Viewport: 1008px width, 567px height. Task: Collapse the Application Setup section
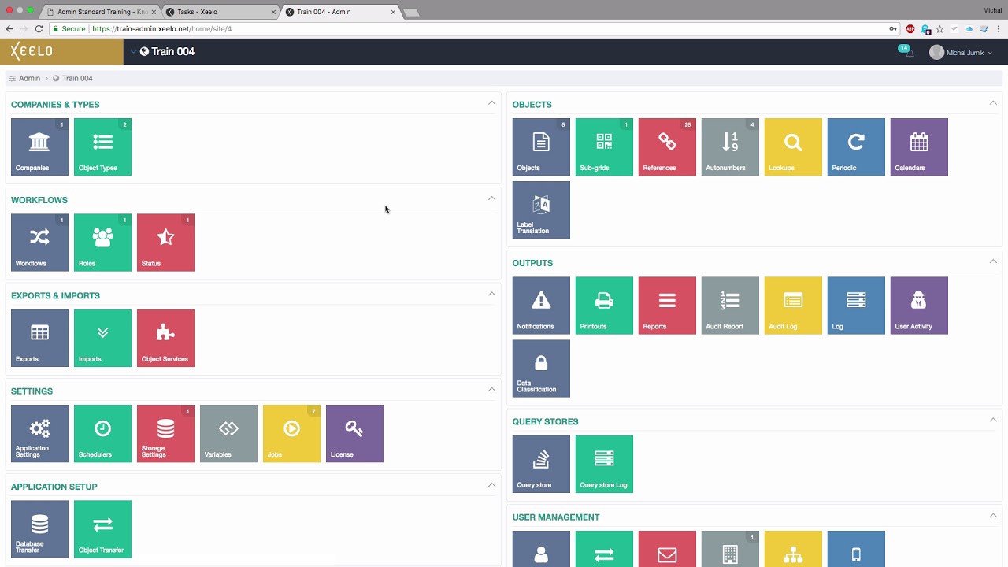coord(491,485)
